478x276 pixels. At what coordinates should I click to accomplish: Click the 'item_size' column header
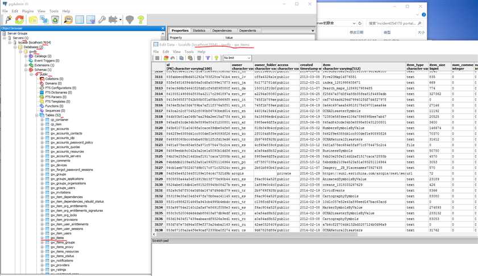click(439, 66)
